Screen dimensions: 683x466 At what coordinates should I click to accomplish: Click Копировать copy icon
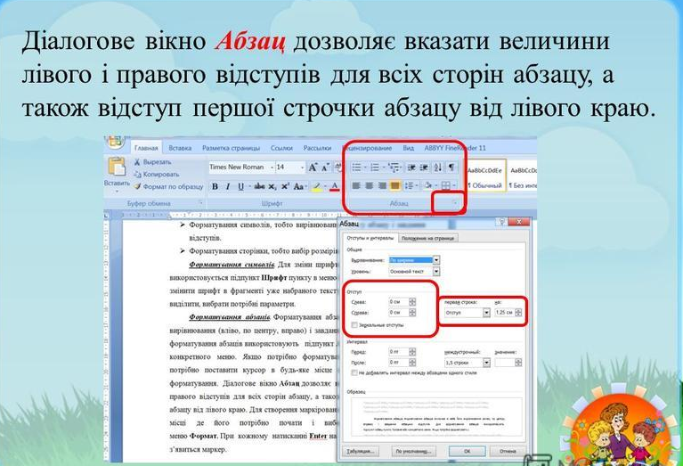pos(137,175)
